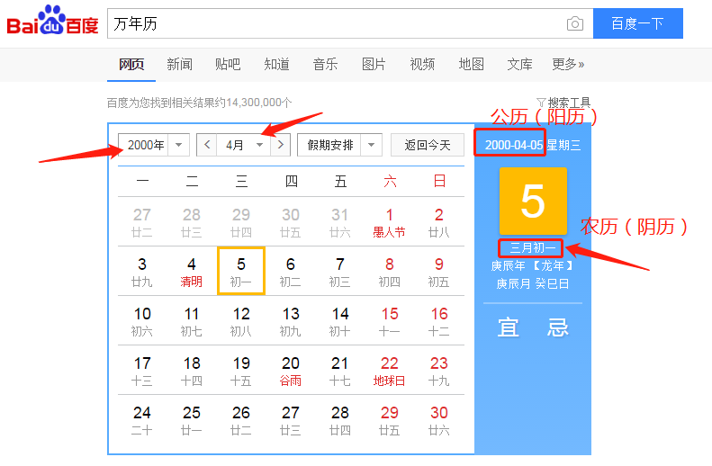712x466 pixels.
Task: Select April 22 地球日 date
Action: 389,371
